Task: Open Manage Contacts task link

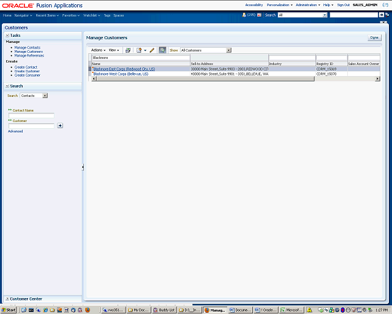Action: 27,47
